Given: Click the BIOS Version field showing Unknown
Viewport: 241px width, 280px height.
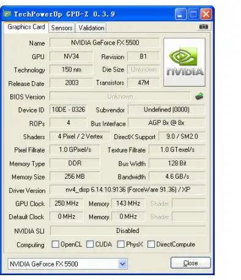Looking at the screenshot, I should pyautogui.click(x=120, y=96).
